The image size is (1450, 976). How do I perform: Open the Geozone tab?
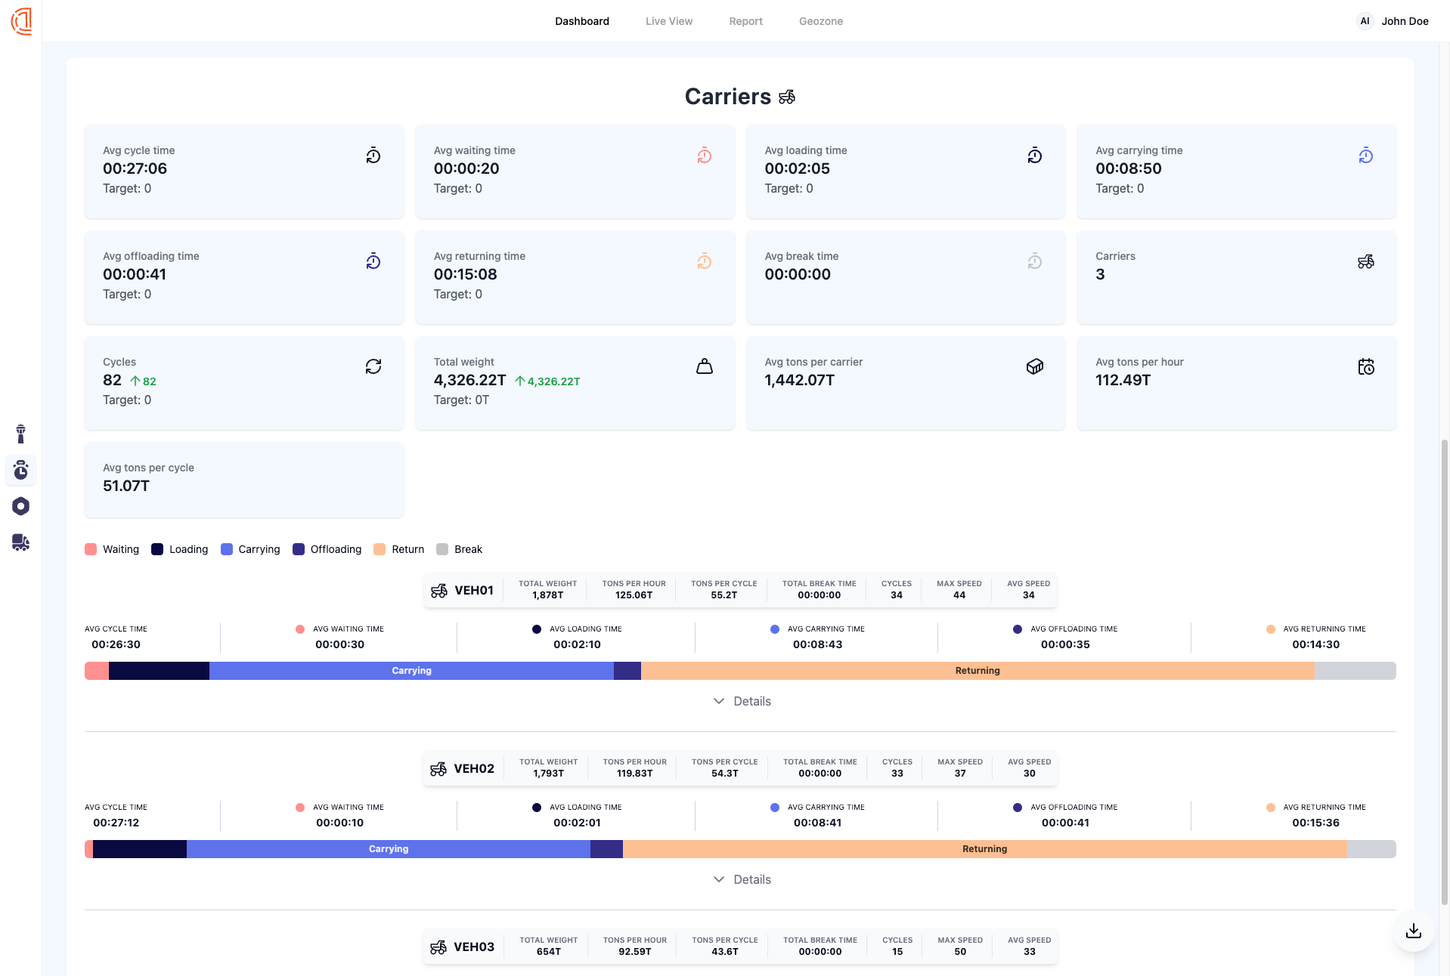[821, 21]
